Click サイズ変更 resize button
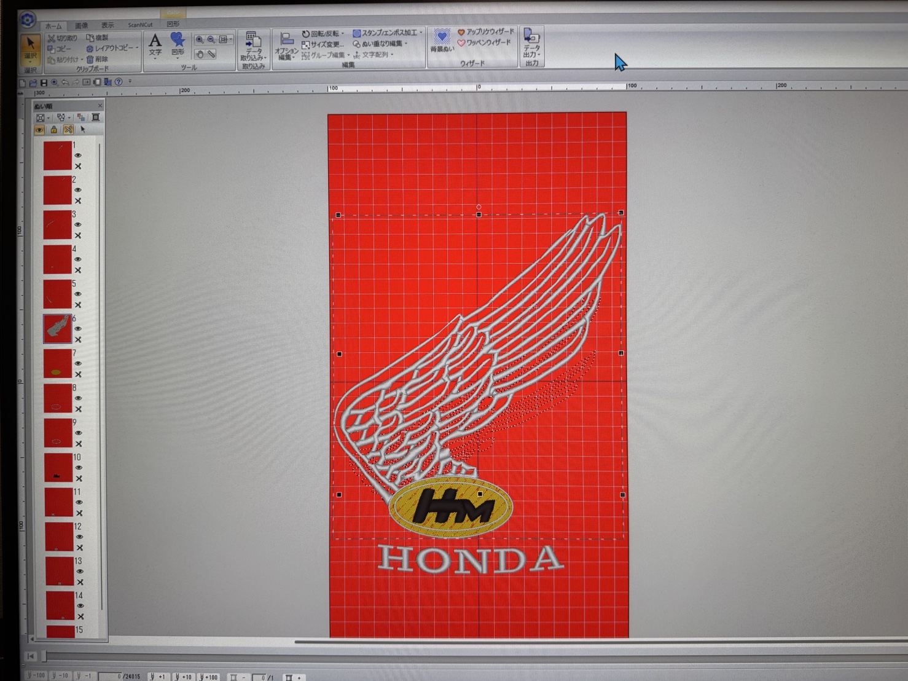The image size is (908, 681). [323, 44]
